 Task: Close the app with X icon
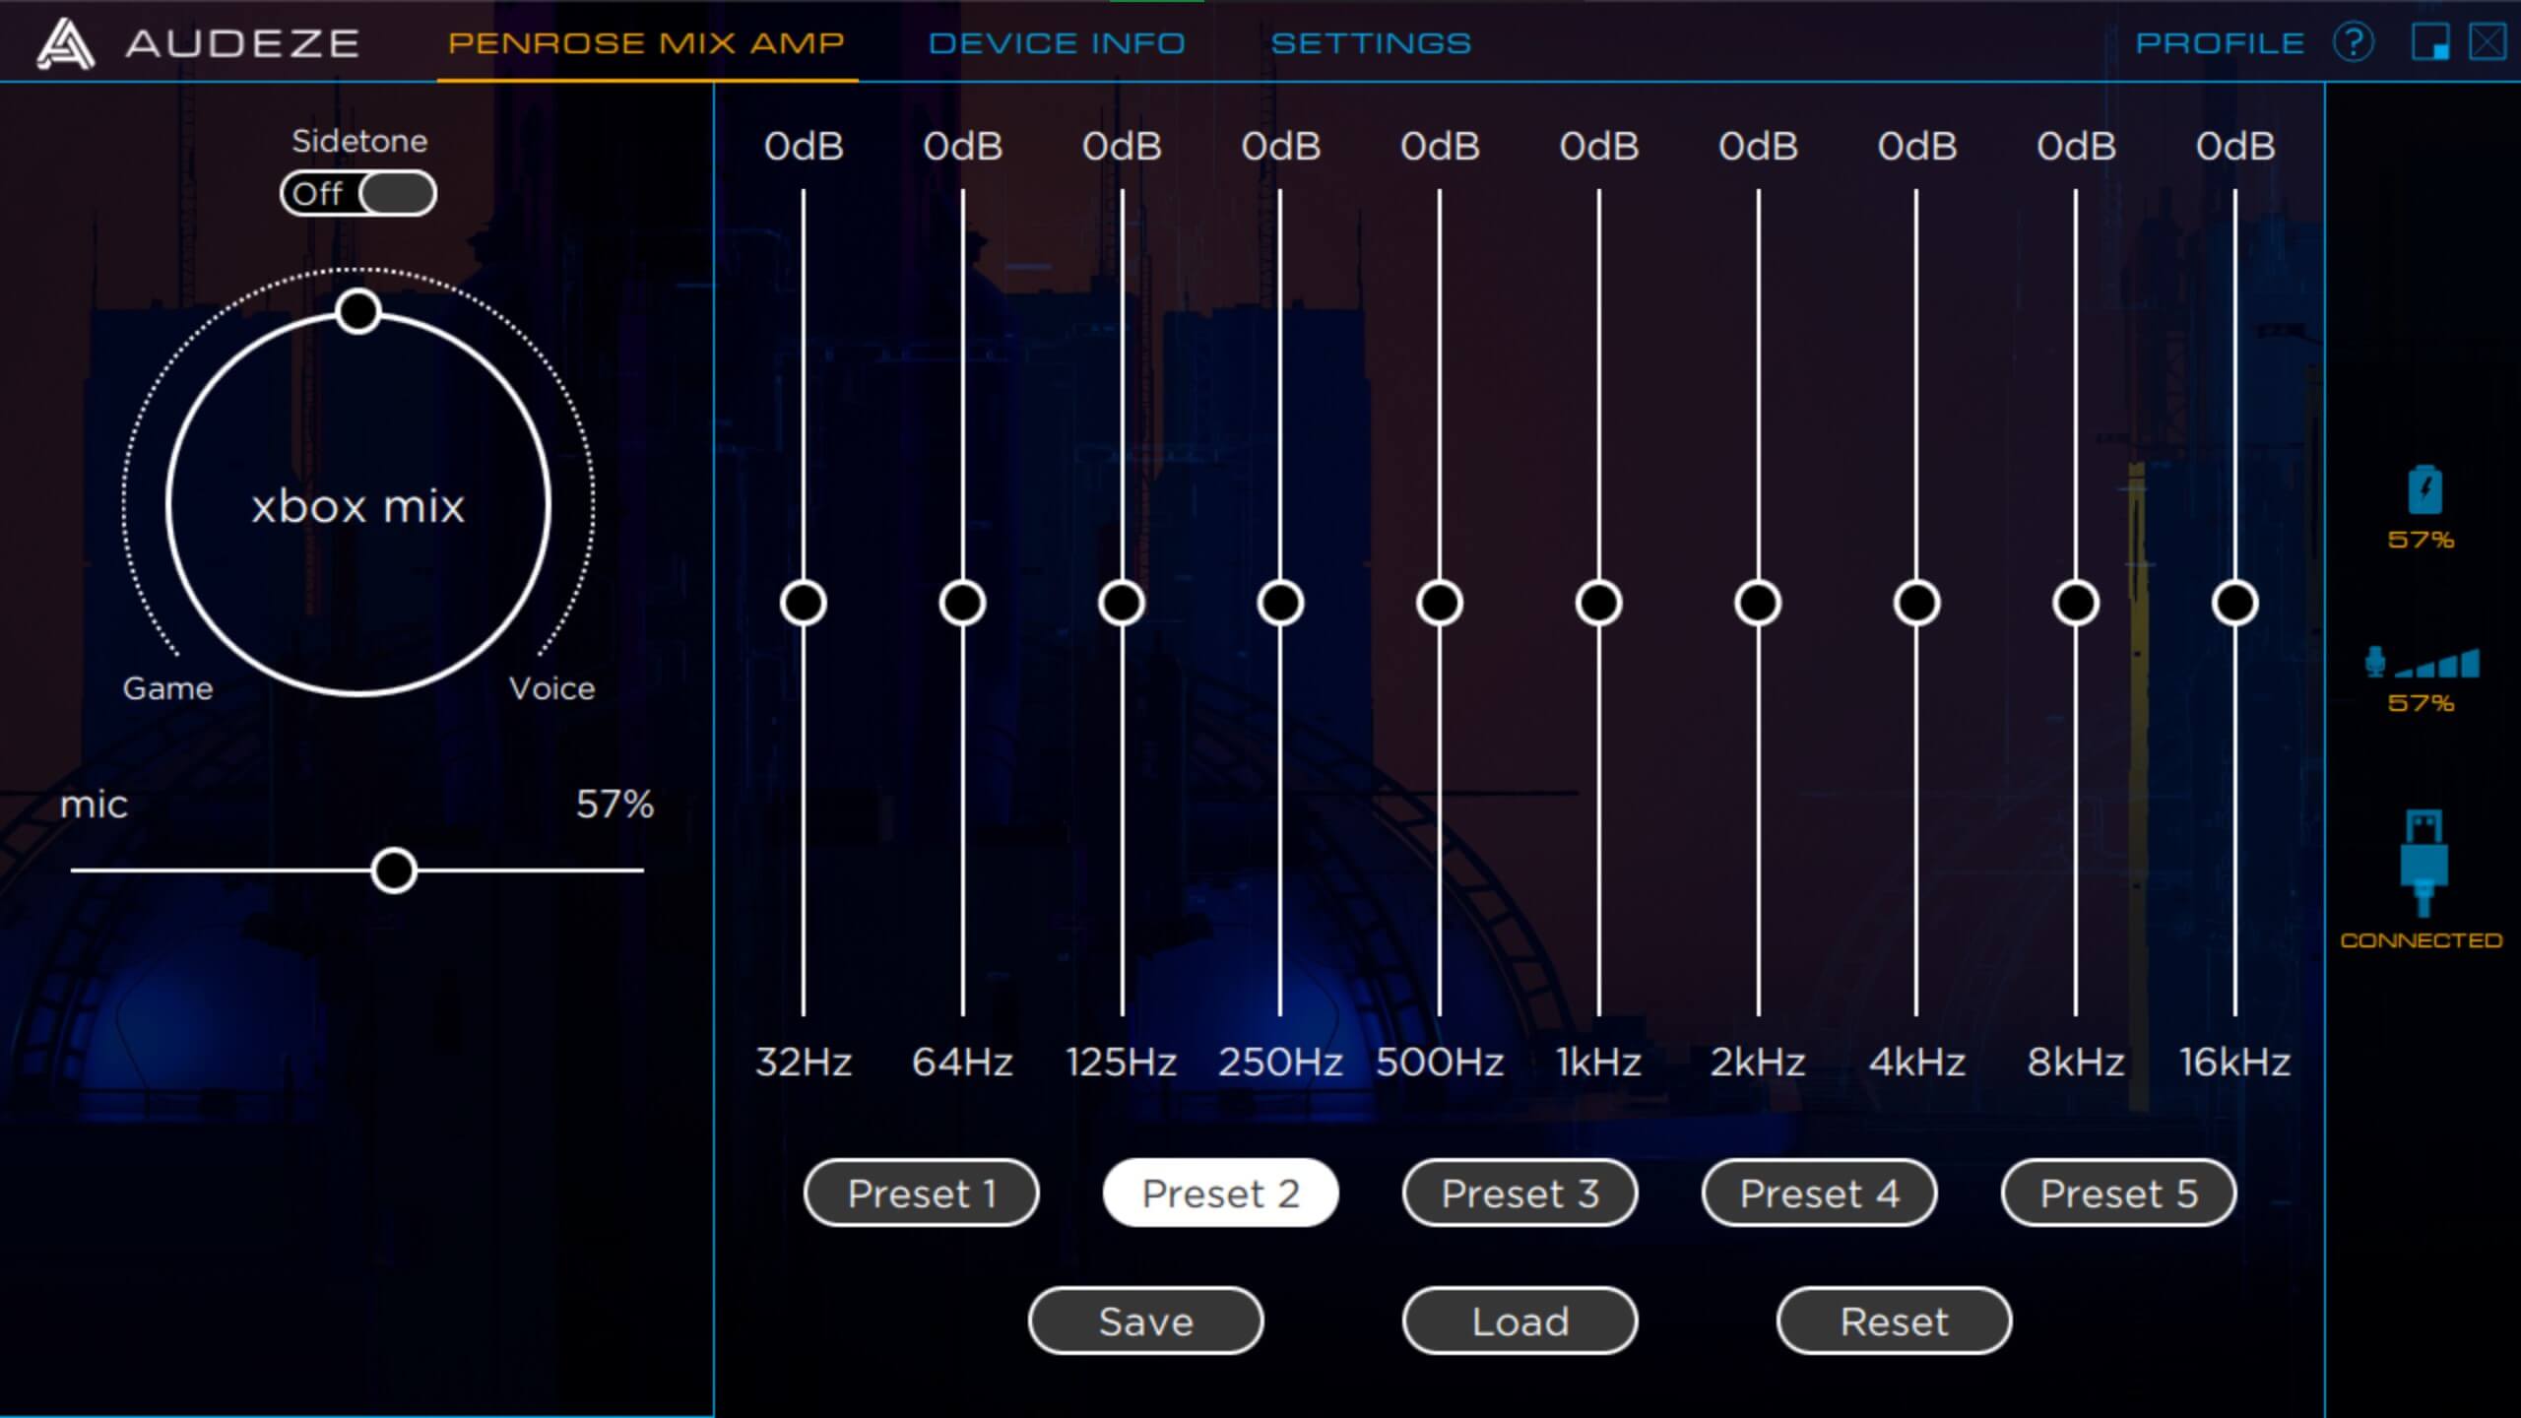pyautogui.click(x=2488, y=43)
